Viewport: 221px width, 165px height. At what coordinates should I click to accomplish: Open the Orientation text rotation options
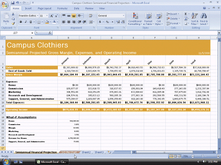tap(80, 15)
